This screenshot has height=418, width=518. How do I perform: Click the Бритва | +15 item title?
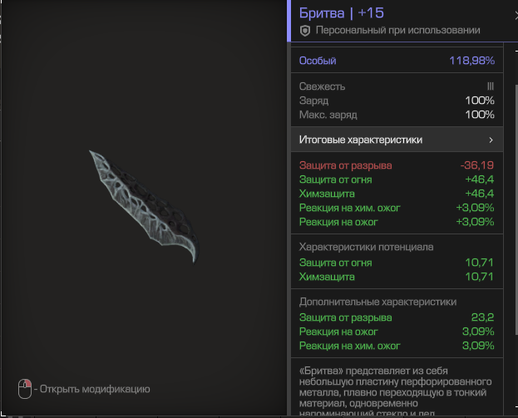341,12
